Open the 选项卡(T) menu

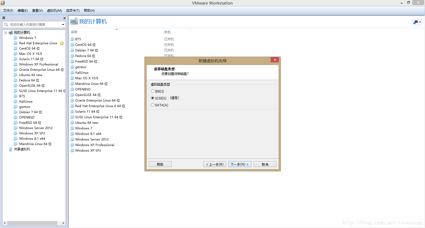pyautogui.click(x=73, y=11)
